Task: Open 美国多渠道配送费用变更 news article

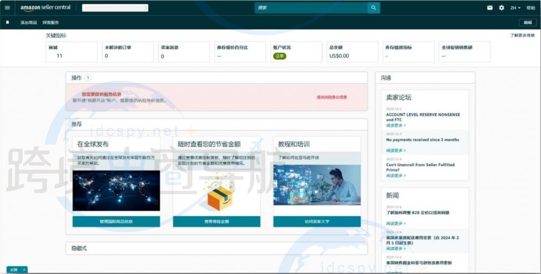Action: point(423,240)
